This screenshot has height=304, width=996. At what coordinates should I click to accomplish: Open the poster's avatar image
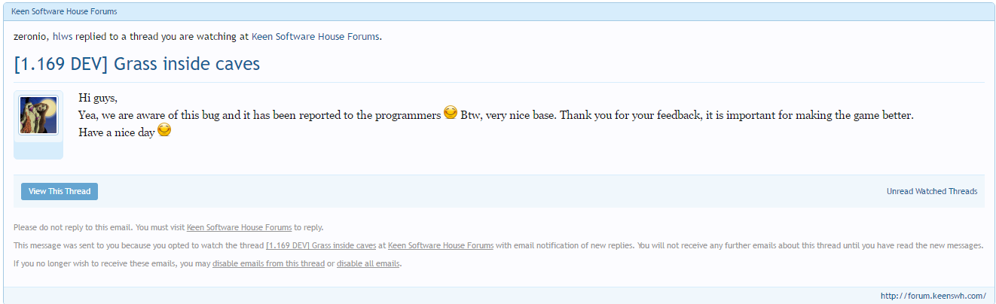click(x=38, y=116)
